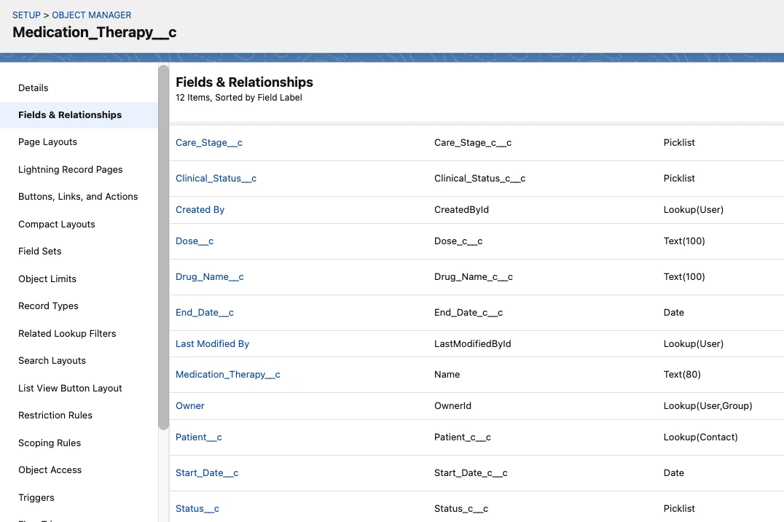This screenshot has width=784, height=522.
Task: Open the Clinical_Status__c field
Action: (216, 178)
